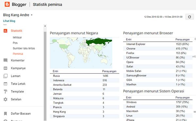
Task: Click the Daftar Bacaan bookmark icon
Action: pyautogui.click(x=5, y=113)
